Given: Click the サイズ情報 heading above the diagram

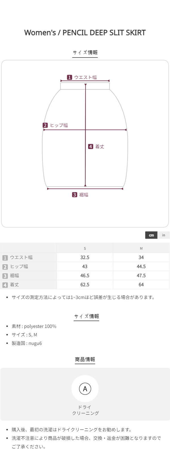Looking at the screenshot, I should 85,52.
